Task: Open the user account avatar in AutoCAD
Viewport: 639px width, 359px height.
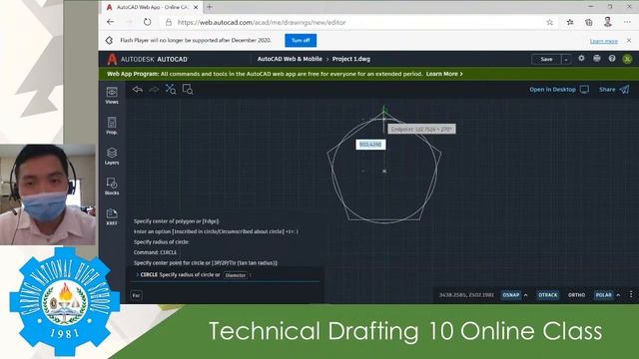Action: 628,59
